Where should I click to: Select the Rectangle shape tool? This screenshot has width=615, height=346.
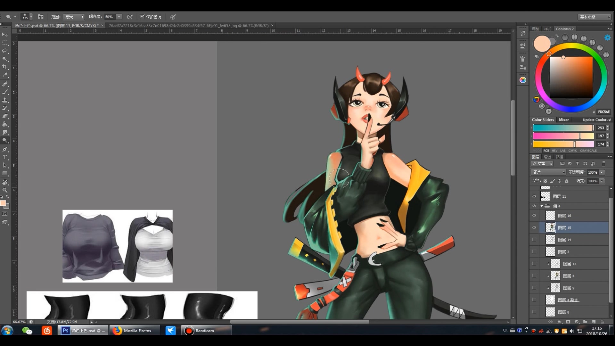click(5, 174)
